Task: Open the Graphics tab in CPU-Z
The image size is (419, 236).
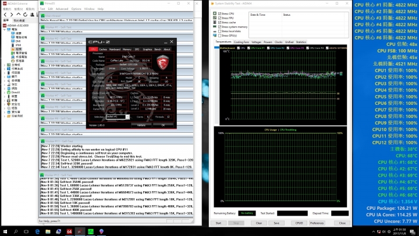Action: 147,49
